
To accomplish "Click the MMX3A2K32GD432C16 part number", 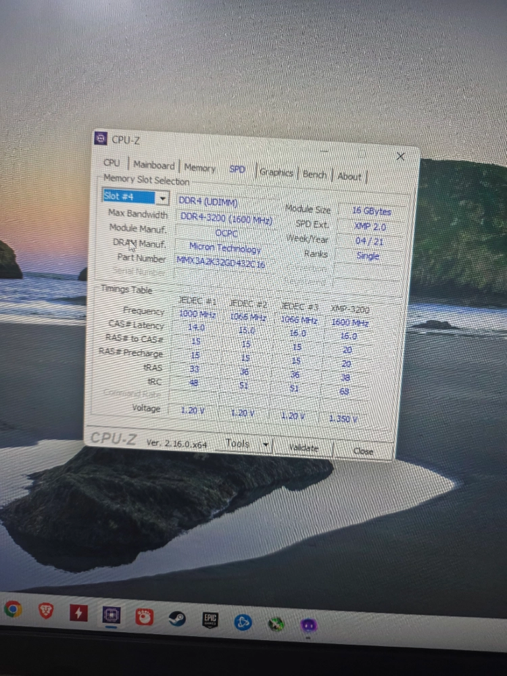I will (221, 262).
